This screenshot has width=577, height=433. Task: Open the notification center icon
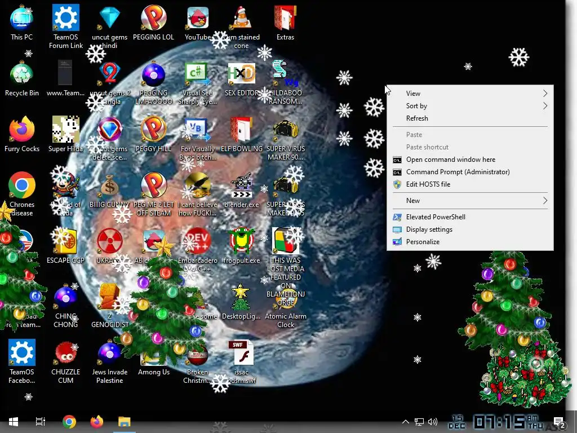pos(558,422)
